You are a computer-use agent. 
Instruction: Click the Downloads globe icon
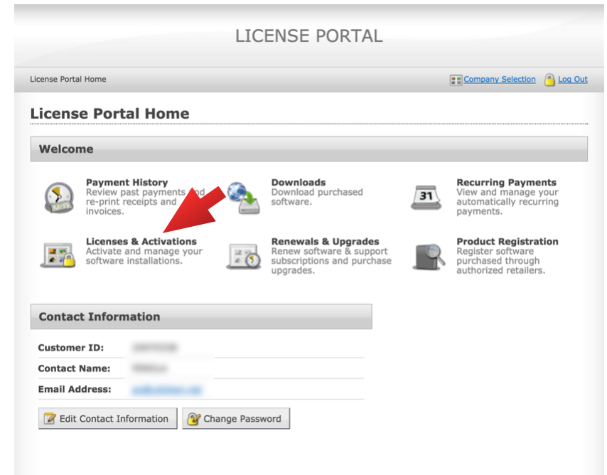[x=243, y=198]
